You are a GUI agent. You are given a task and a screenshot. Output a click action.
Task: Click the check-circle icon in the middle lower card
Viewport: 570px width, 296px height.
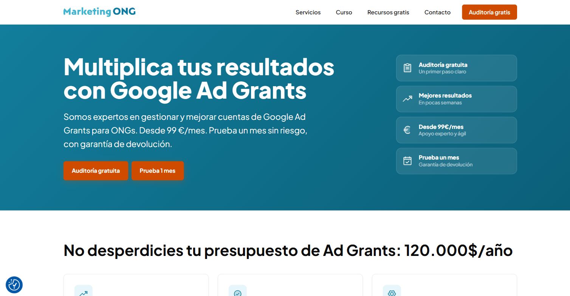tap(238, 293)
